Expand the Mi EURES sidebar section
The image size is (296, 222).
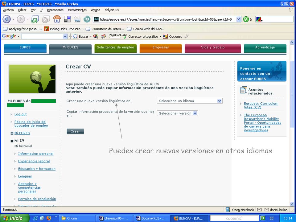tap(12, 134)
